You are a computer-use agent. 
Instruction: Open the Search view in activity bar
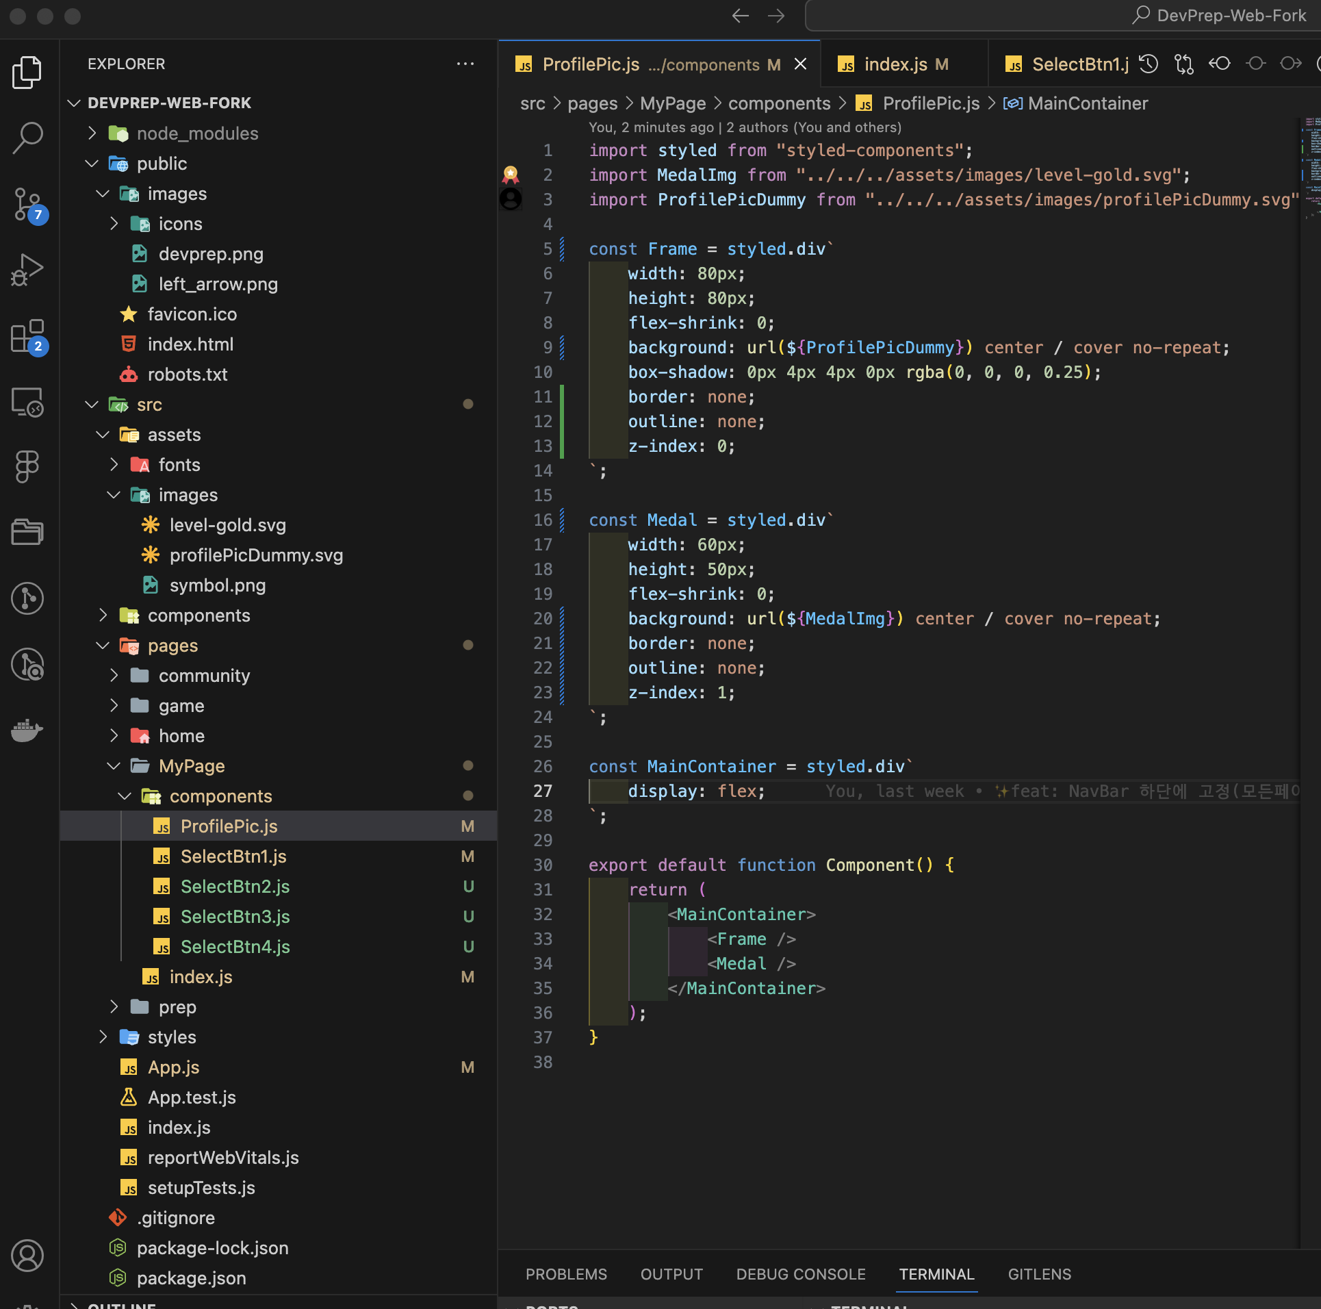tap(27, 138)
